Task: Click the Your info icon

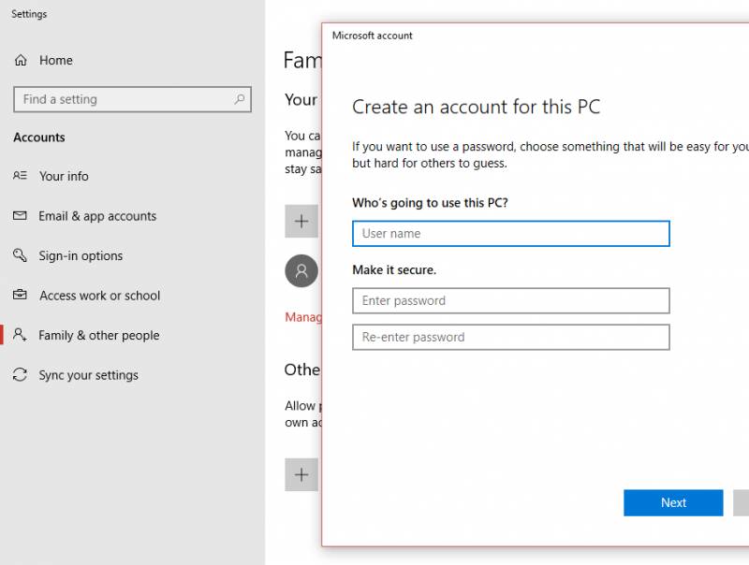Action: click(20, 176)
